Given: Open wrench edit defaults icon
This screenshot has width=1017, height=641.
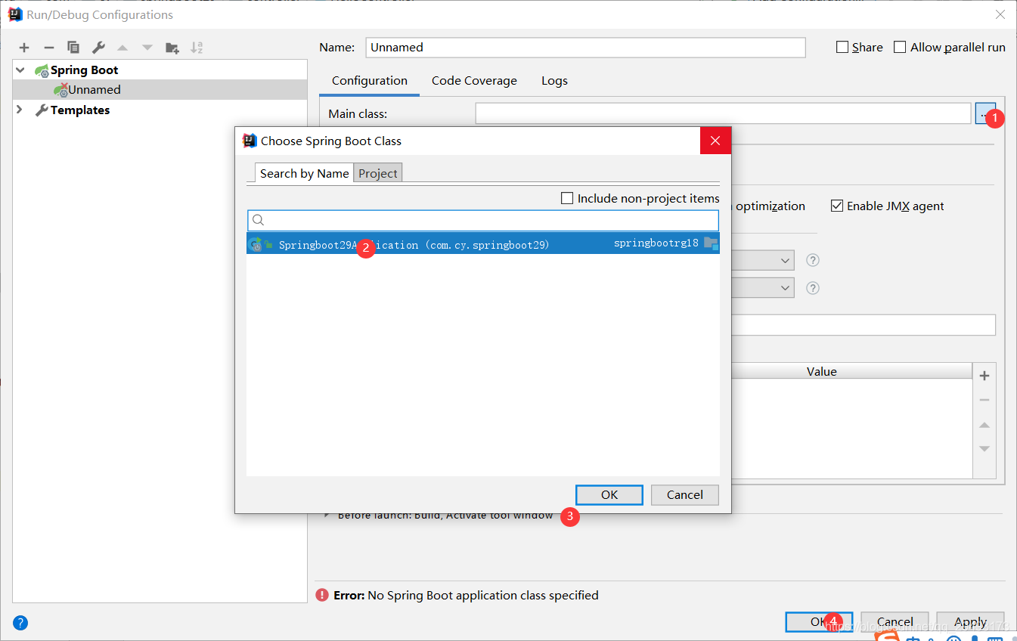Looking at the screenshot, I should pos(98,48).
